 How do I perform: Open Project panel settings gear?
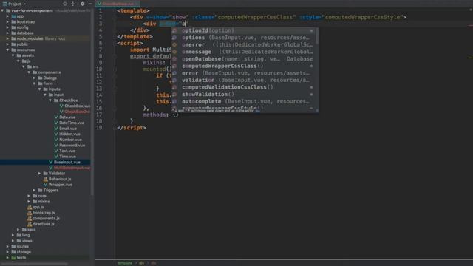pos(82,4)
